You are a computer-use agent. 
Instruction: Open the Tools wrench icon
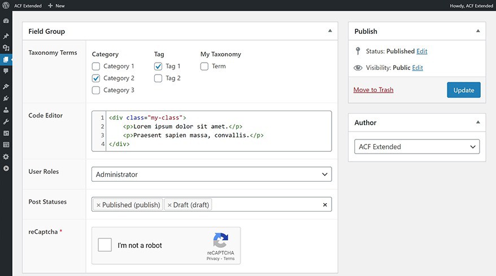click(6, 121)
